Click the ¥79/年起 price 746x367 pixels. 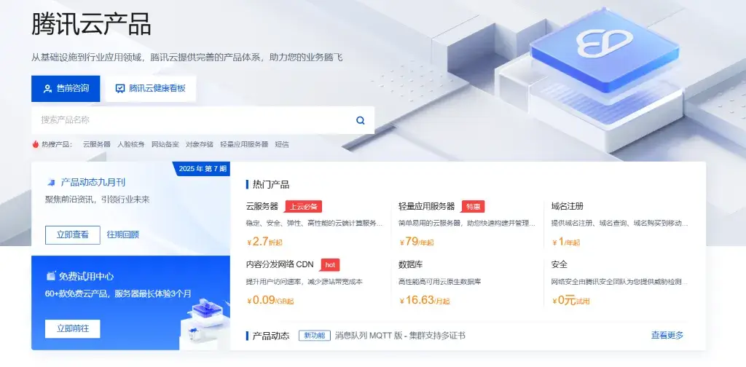(x=417, y=242)
